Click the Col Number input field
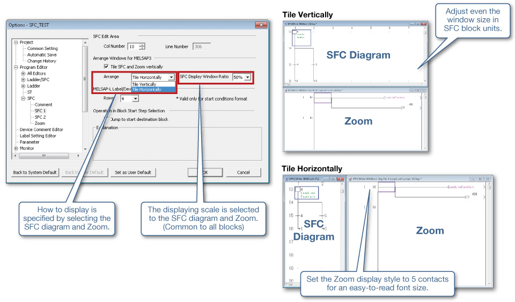This screenshot has width=515, height=302. 132,47
